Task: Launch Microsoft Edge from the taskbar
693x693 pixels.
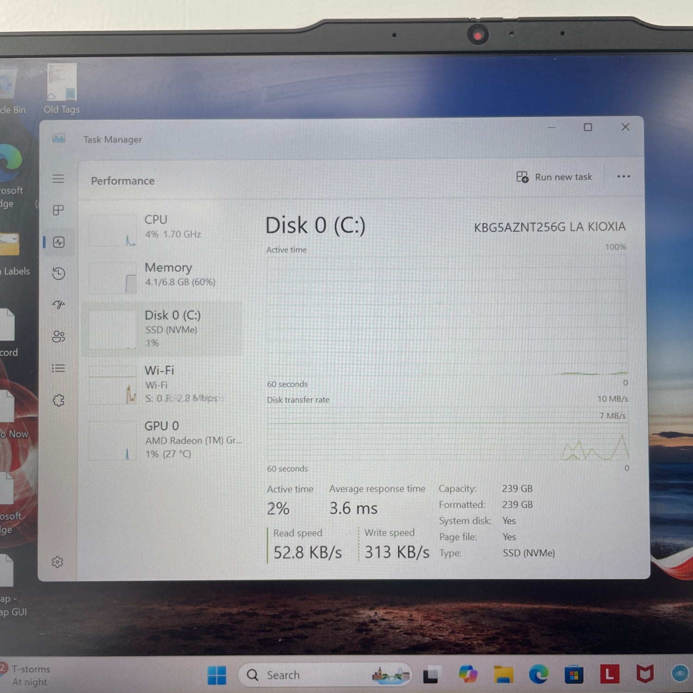Action: click(x=539, y=675)
